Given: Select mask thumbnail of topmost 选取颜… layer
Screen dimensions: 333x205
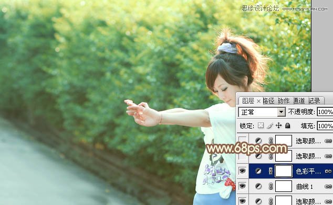Looking at the screenshot, I should [284, 141].
